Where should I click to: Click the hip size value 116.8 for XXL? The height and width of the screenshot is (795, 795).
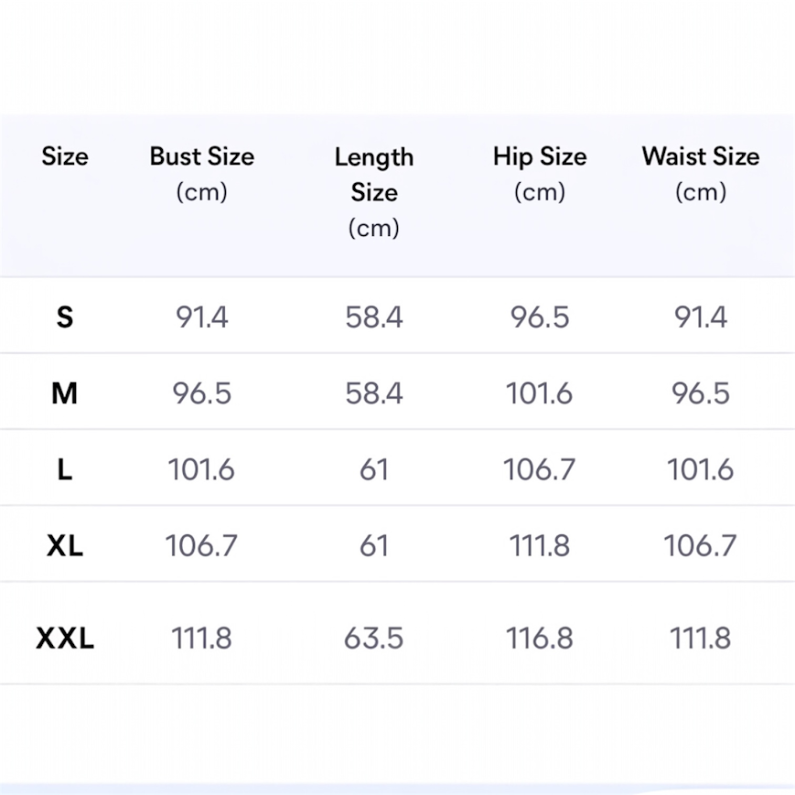(540, 638)
